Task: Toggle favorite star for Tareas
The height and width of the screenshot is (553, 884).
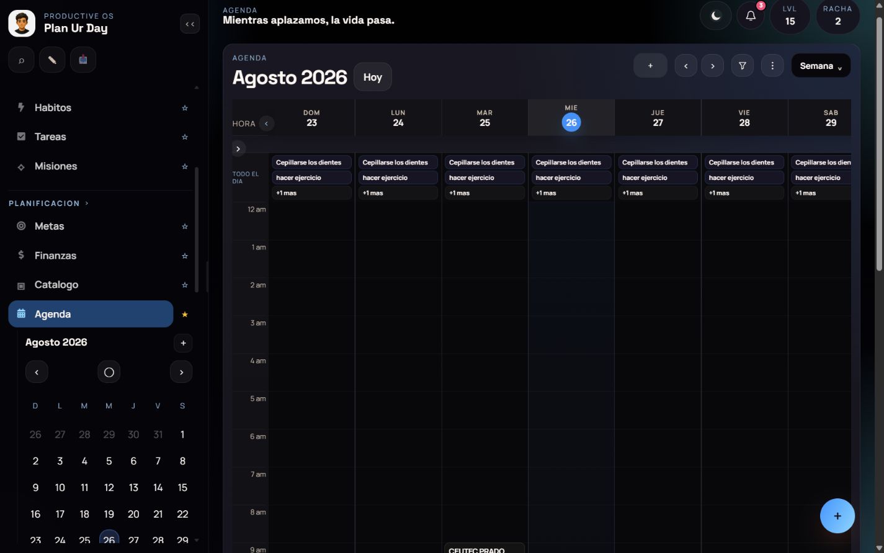Action: [184, 137]
